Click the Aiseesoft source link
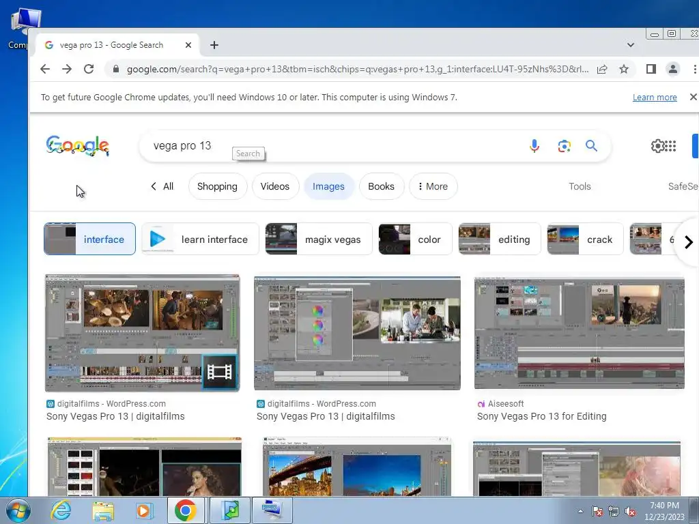This screenshot has width=699, height=524. point(500,404)
